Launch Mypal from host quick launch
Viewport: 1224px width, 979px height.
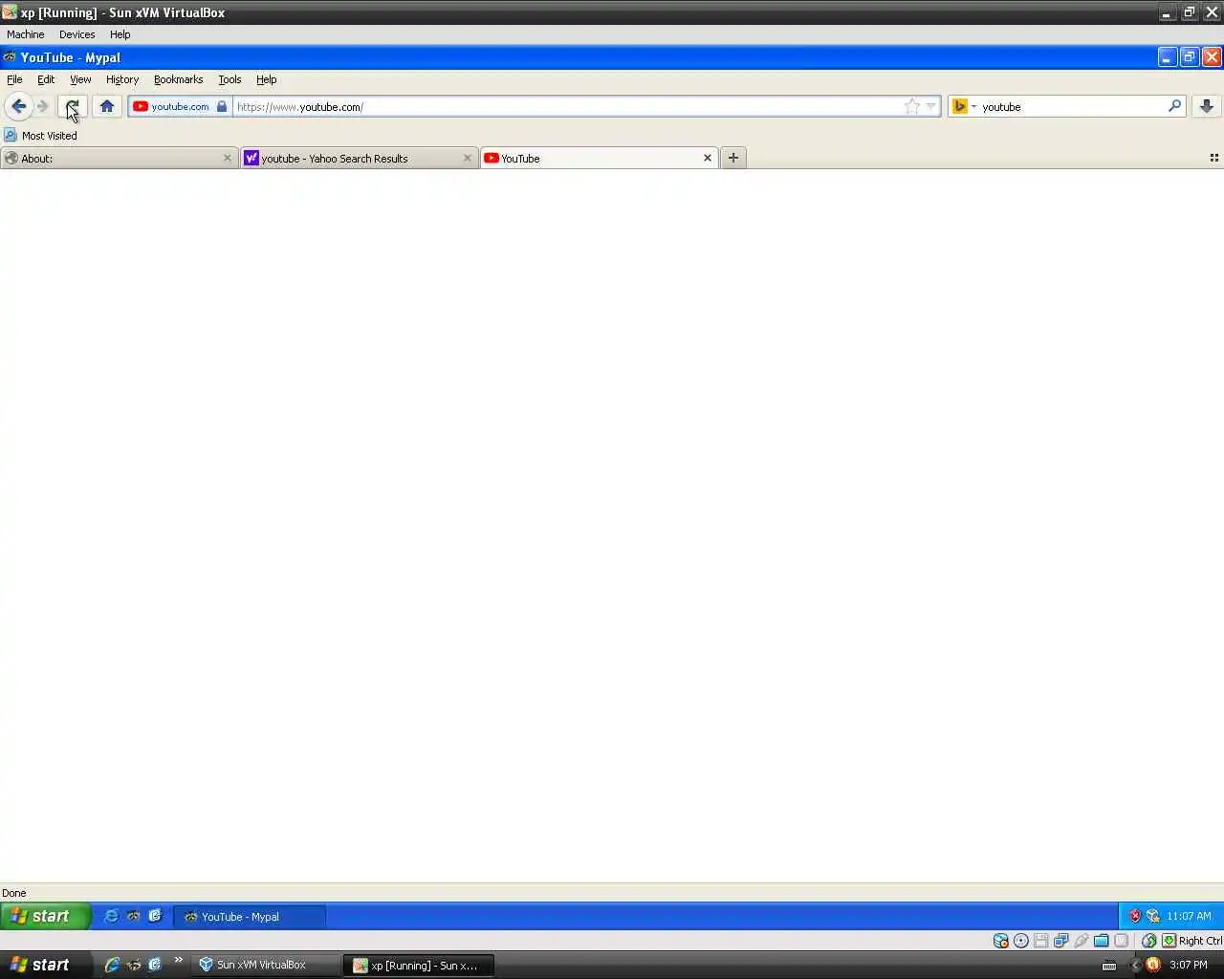[x=134, y=965]
